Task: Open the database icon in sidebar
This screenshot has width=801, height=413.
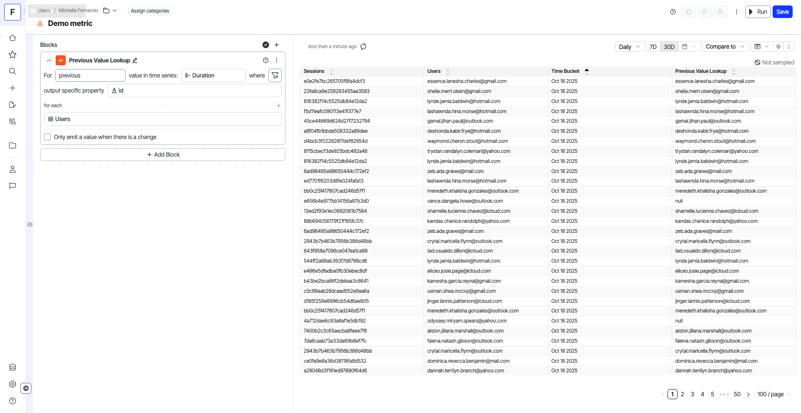Action: (13, 367)
